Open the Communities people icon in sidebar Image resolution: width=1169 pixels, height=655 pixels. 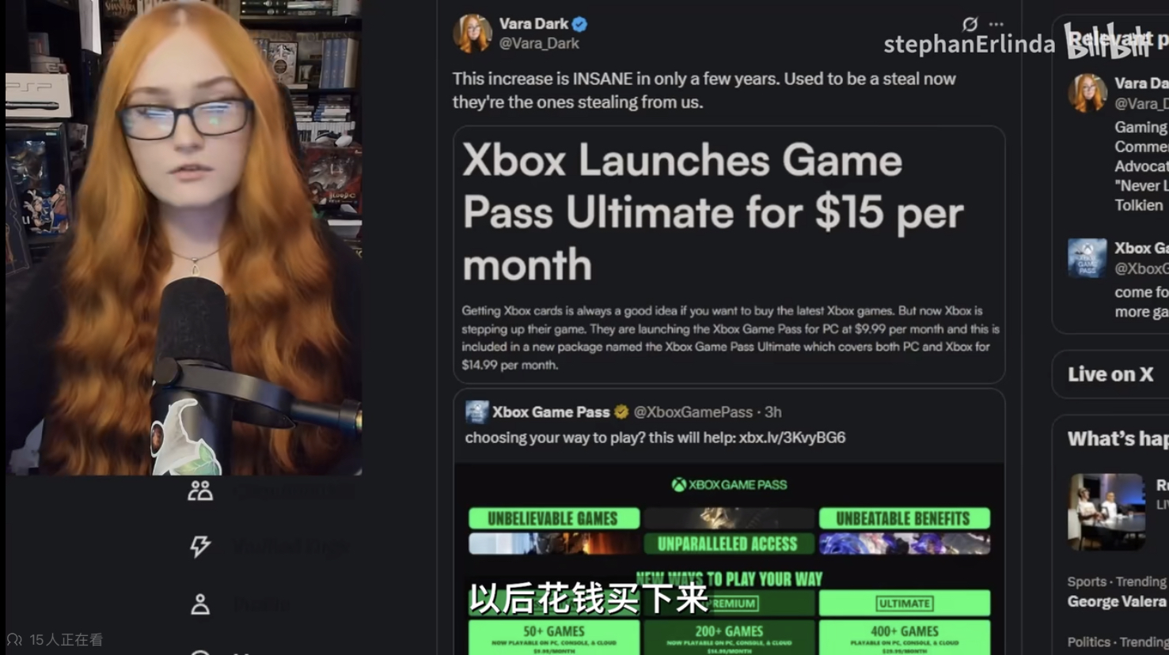200,491
